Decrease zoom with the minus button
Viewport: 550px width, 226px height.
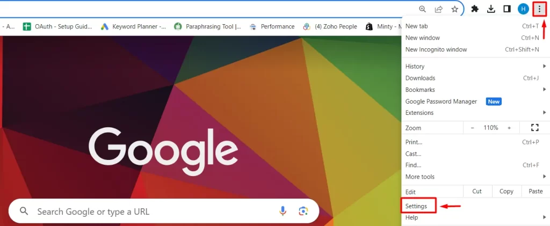pos(472,128)
